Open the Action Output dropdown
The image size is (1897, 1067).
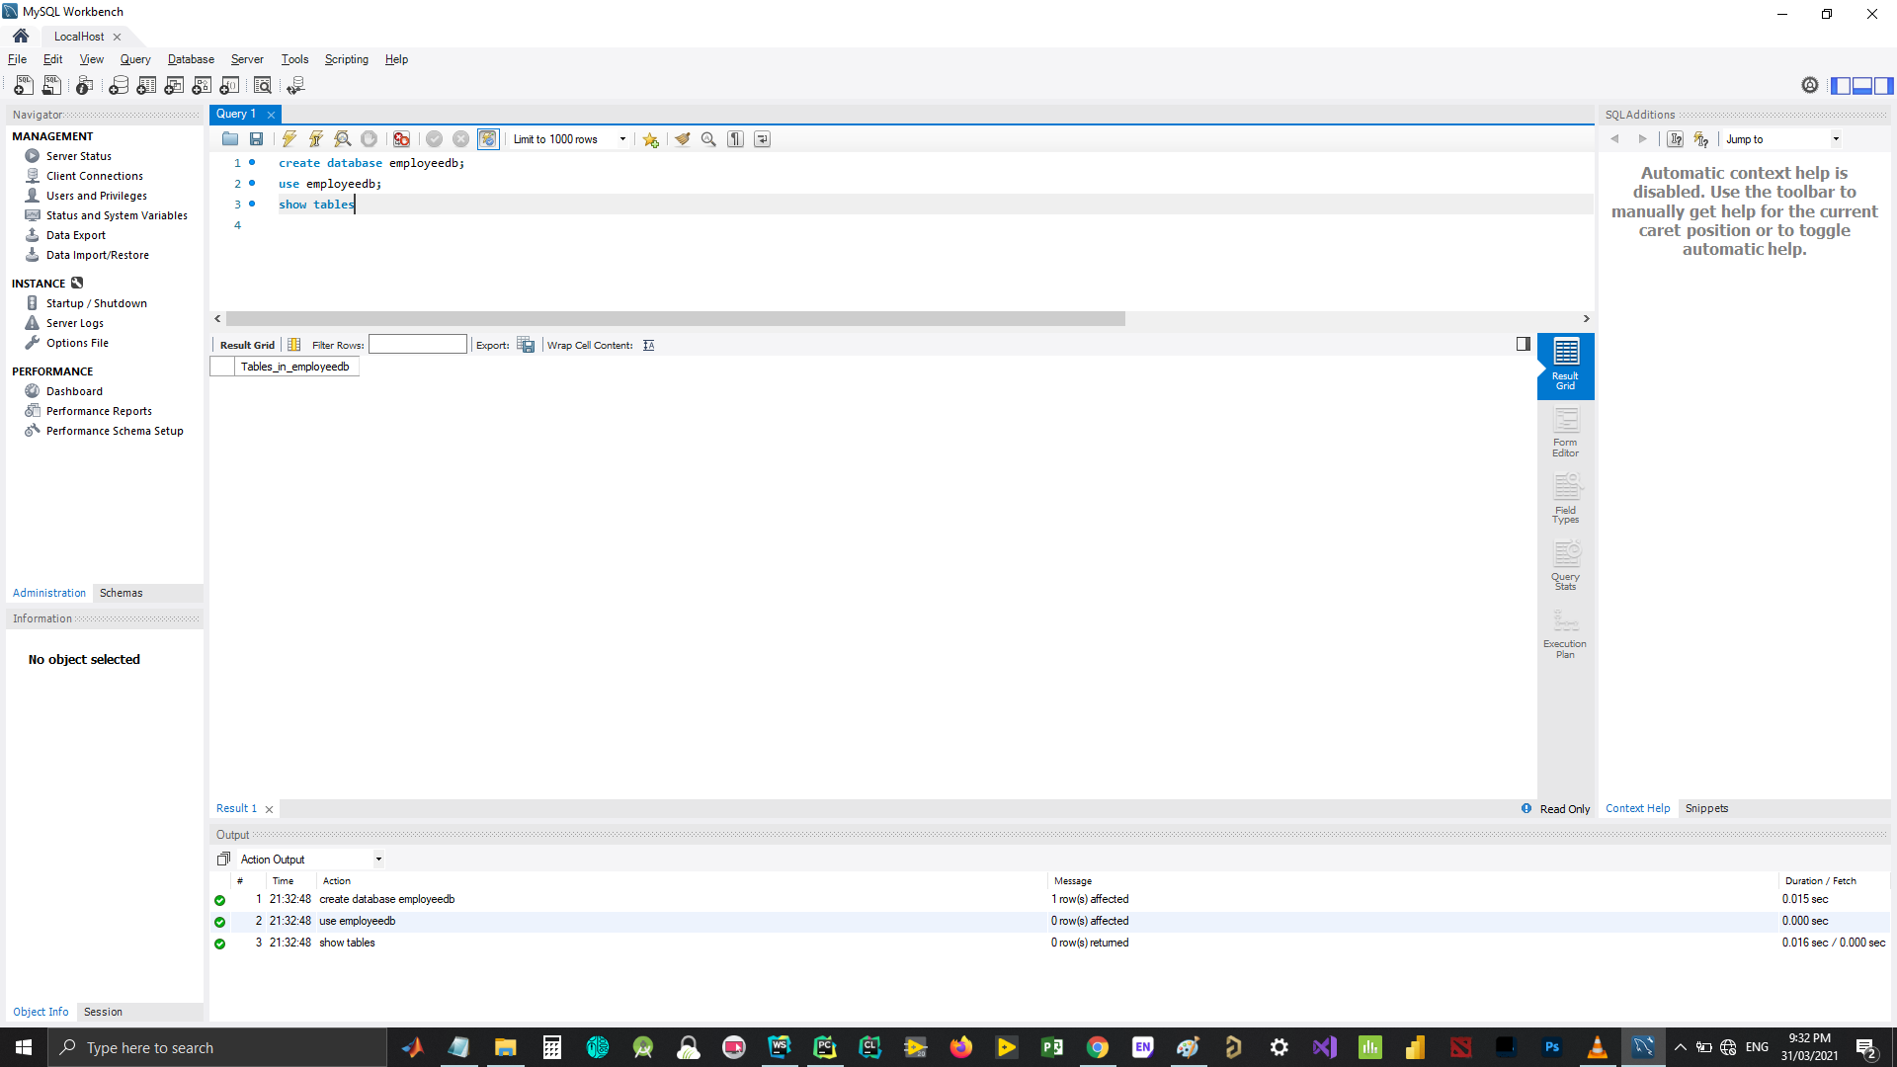click(x=311, y=860)
